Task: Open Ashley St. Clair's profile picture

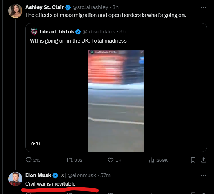Action: (x=15, y=11)
